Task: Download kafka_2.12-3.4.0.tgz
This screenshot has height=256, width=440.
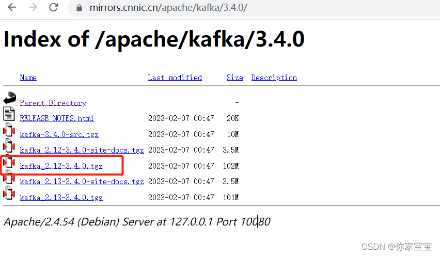Action: (61, 166)
